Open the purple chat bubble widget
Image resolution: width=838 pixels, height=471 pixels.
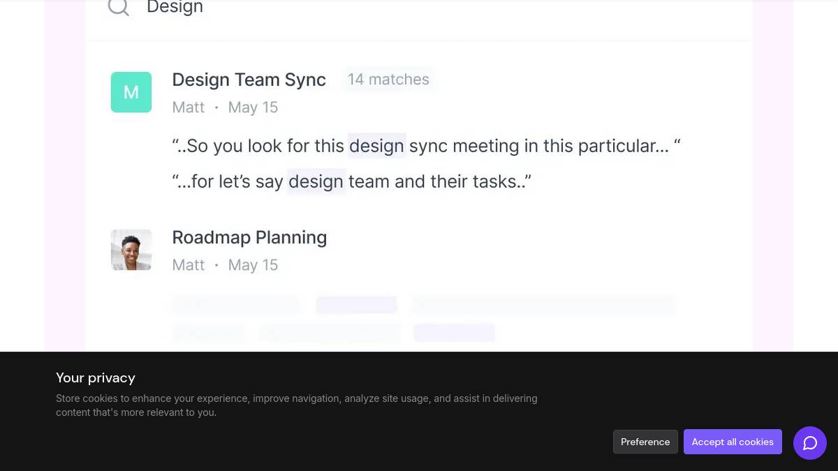[810, 443]
